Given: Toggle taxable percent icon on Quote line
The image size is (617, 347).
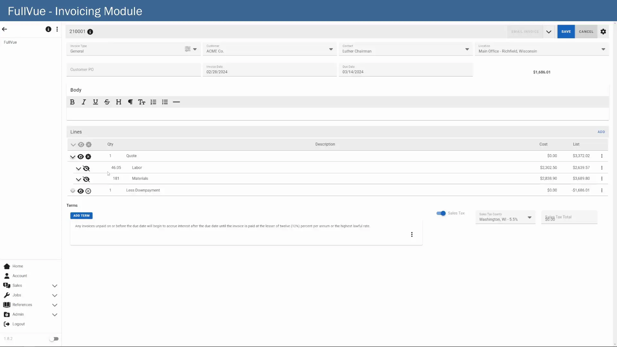Looking at the screenshot, I should point(88,157).
